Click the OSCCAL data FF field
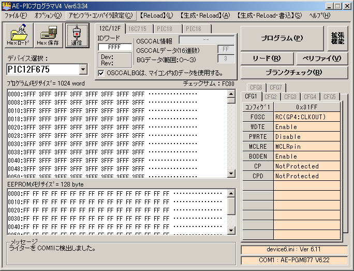 [226, 49]
